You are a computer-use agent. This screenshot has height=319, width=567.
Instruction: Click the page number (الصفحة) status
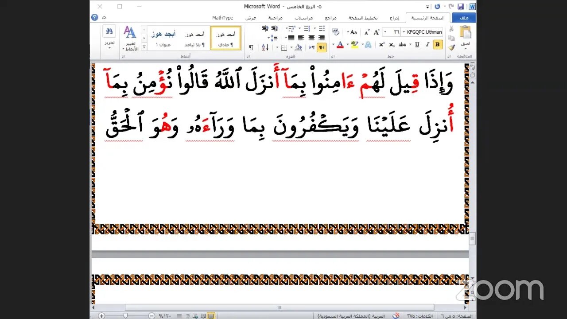[x=456, y=316]
